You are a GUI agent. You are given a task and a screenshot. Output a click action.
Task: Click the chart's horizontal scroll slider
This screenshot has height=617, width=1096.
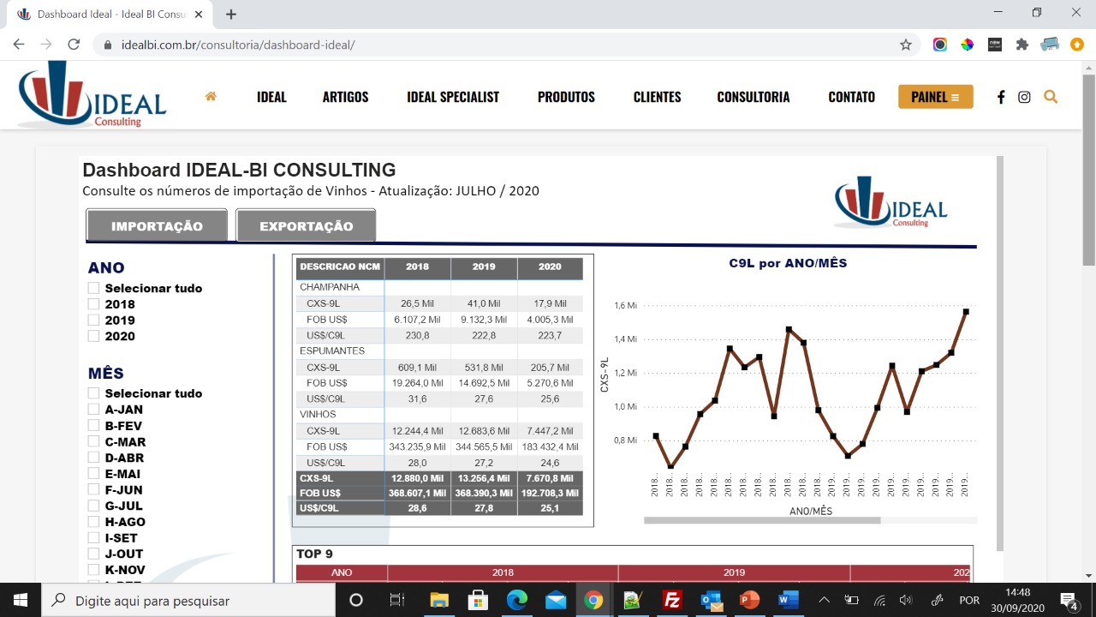[762, 520]
